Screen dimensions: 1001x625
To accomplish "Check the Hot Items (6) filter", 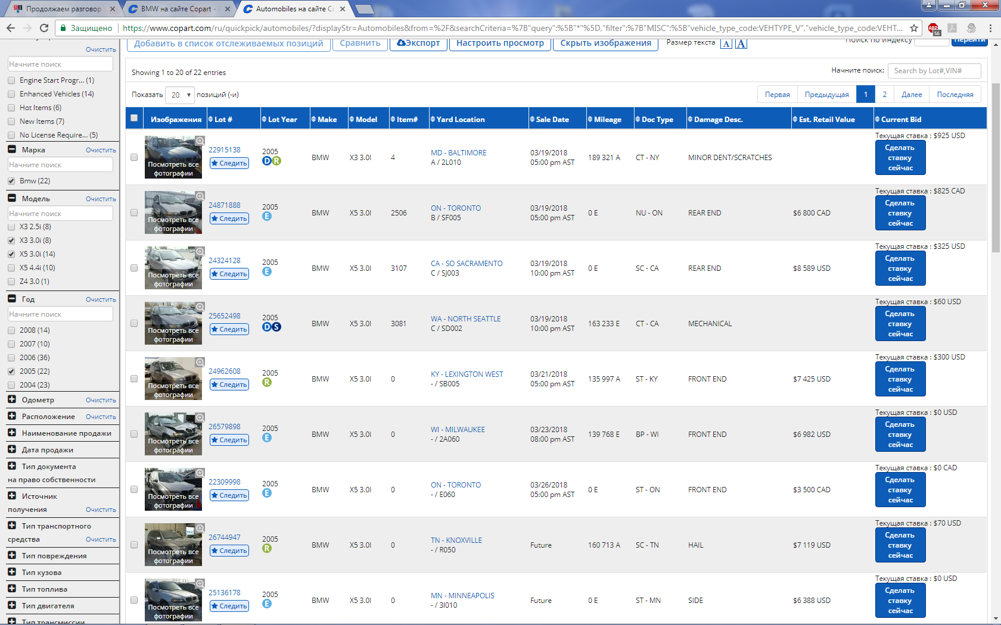I will pos(11,108).
